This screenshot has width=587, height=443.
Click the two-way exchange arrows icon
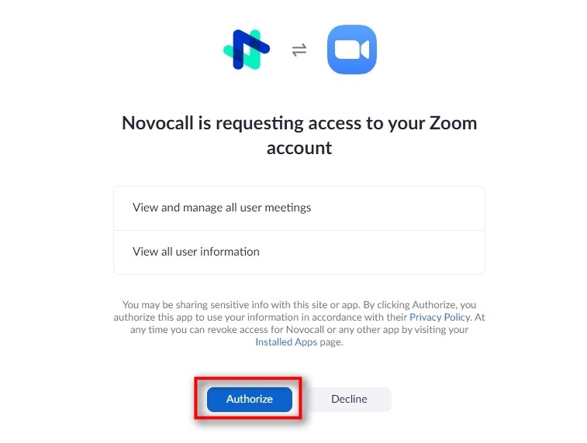(299, 50)
